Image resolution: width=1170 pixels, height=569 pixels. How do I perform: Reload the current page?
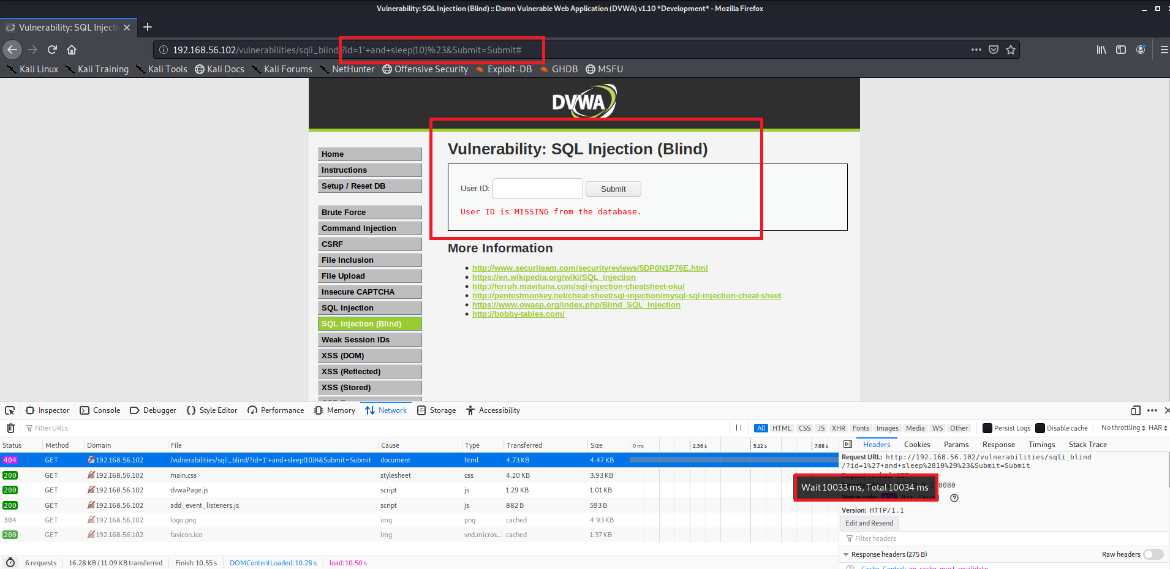[x=53, y=50]
